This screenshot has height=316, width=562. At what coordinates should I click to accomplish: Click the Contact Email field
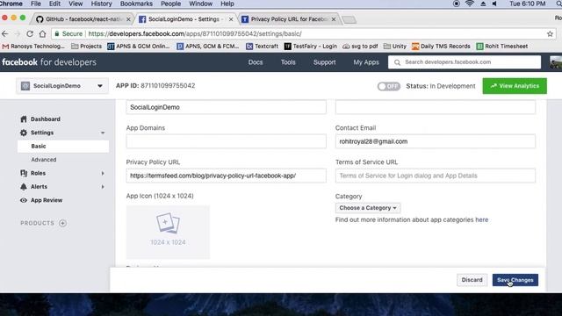(x=436, y=141)
